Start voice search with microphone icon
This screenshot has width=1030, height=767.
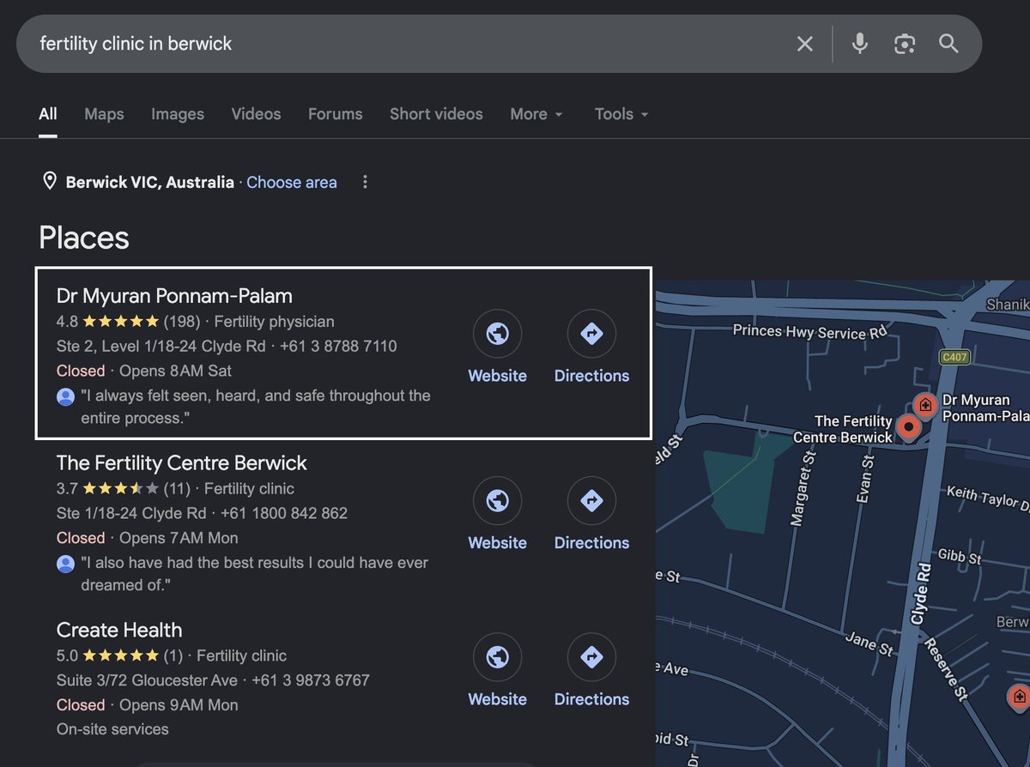859,44
